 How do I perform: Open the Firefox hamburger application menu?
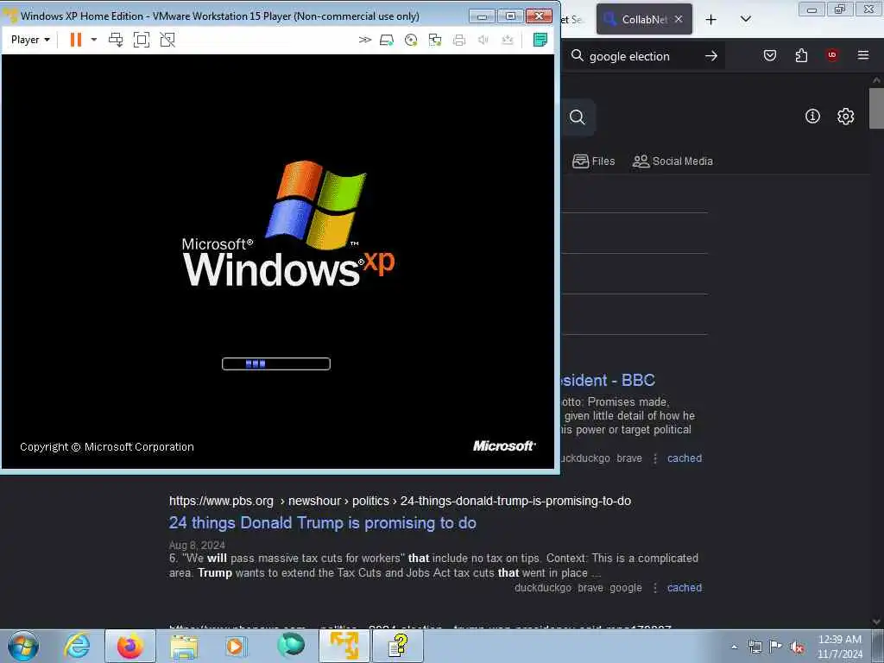coord(863,55)
